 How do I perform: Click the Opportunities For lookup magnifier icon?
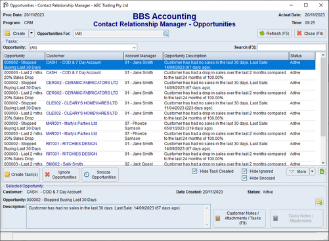(165, 33)
